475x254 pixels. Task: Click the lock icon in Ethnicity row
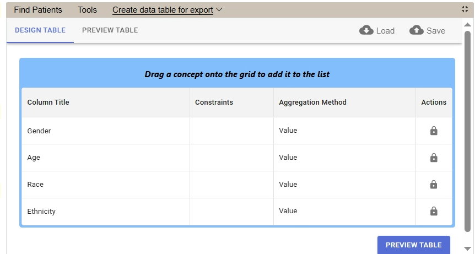[434, 211]
